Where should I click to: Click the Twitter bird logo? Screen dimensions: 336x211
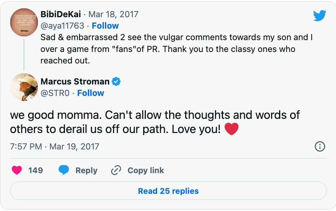pos(319,16)
